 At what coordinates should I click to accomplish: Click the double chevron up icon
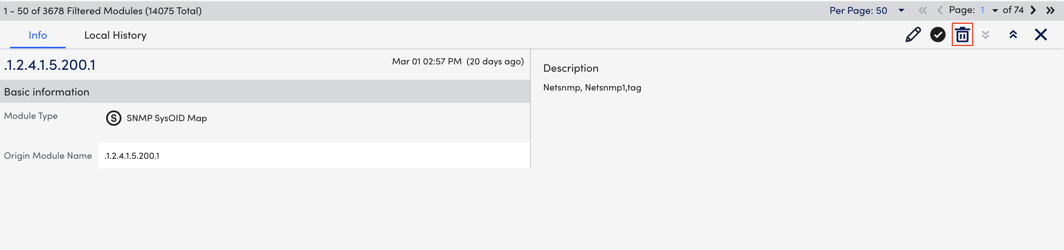tap(1013, 35)
